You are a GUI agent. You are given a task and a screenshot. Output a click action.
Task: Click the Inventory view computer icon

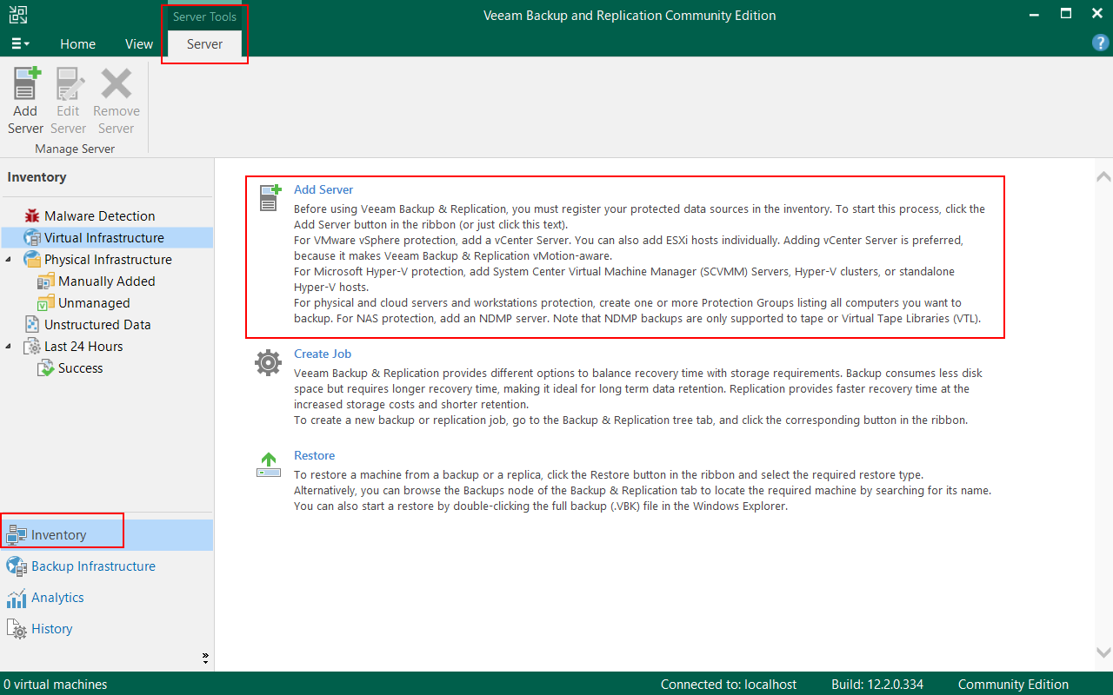(x=17, y=535)
